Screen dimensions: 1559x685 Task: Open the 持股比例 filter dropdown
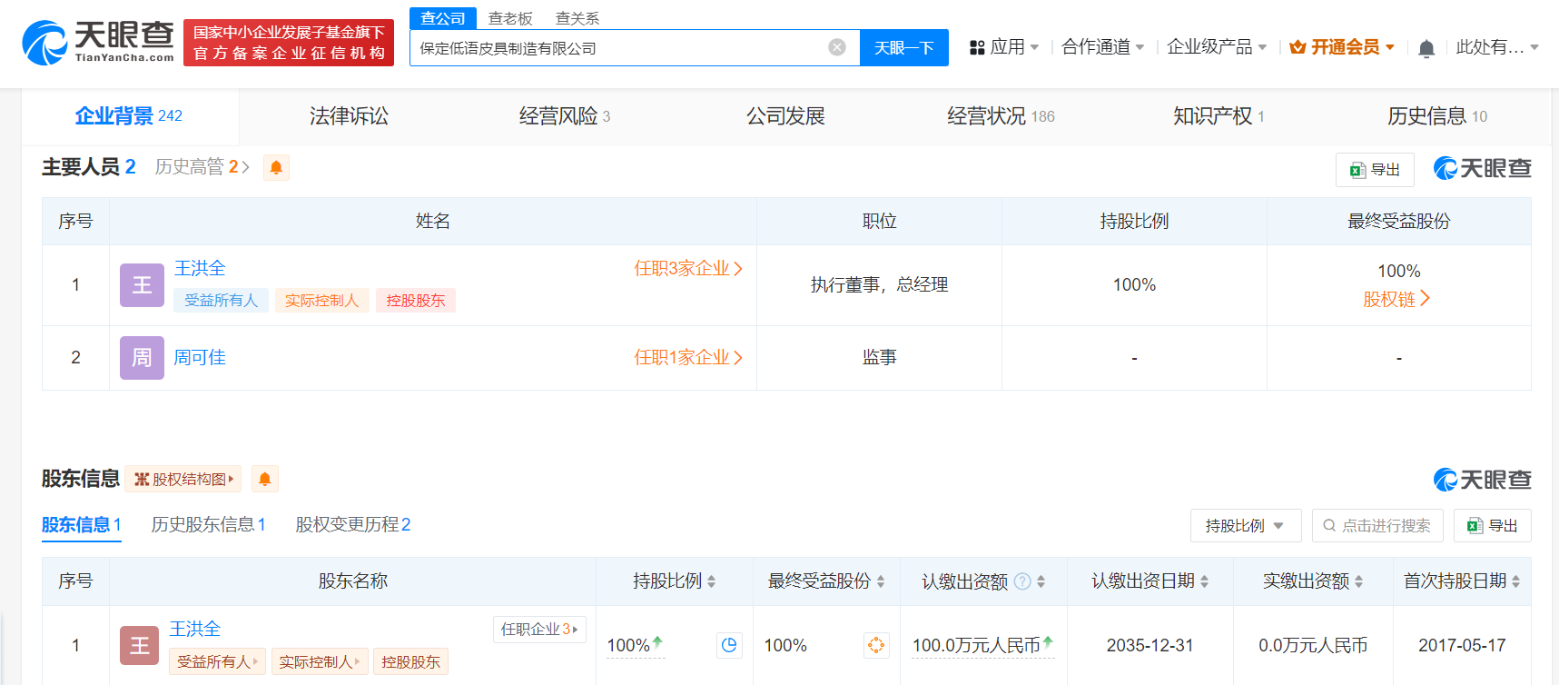point(1246,526)
